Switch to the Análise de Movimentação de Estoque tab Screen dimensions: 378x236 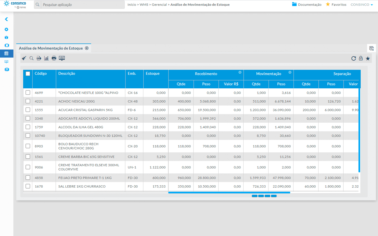coord(51,48)
